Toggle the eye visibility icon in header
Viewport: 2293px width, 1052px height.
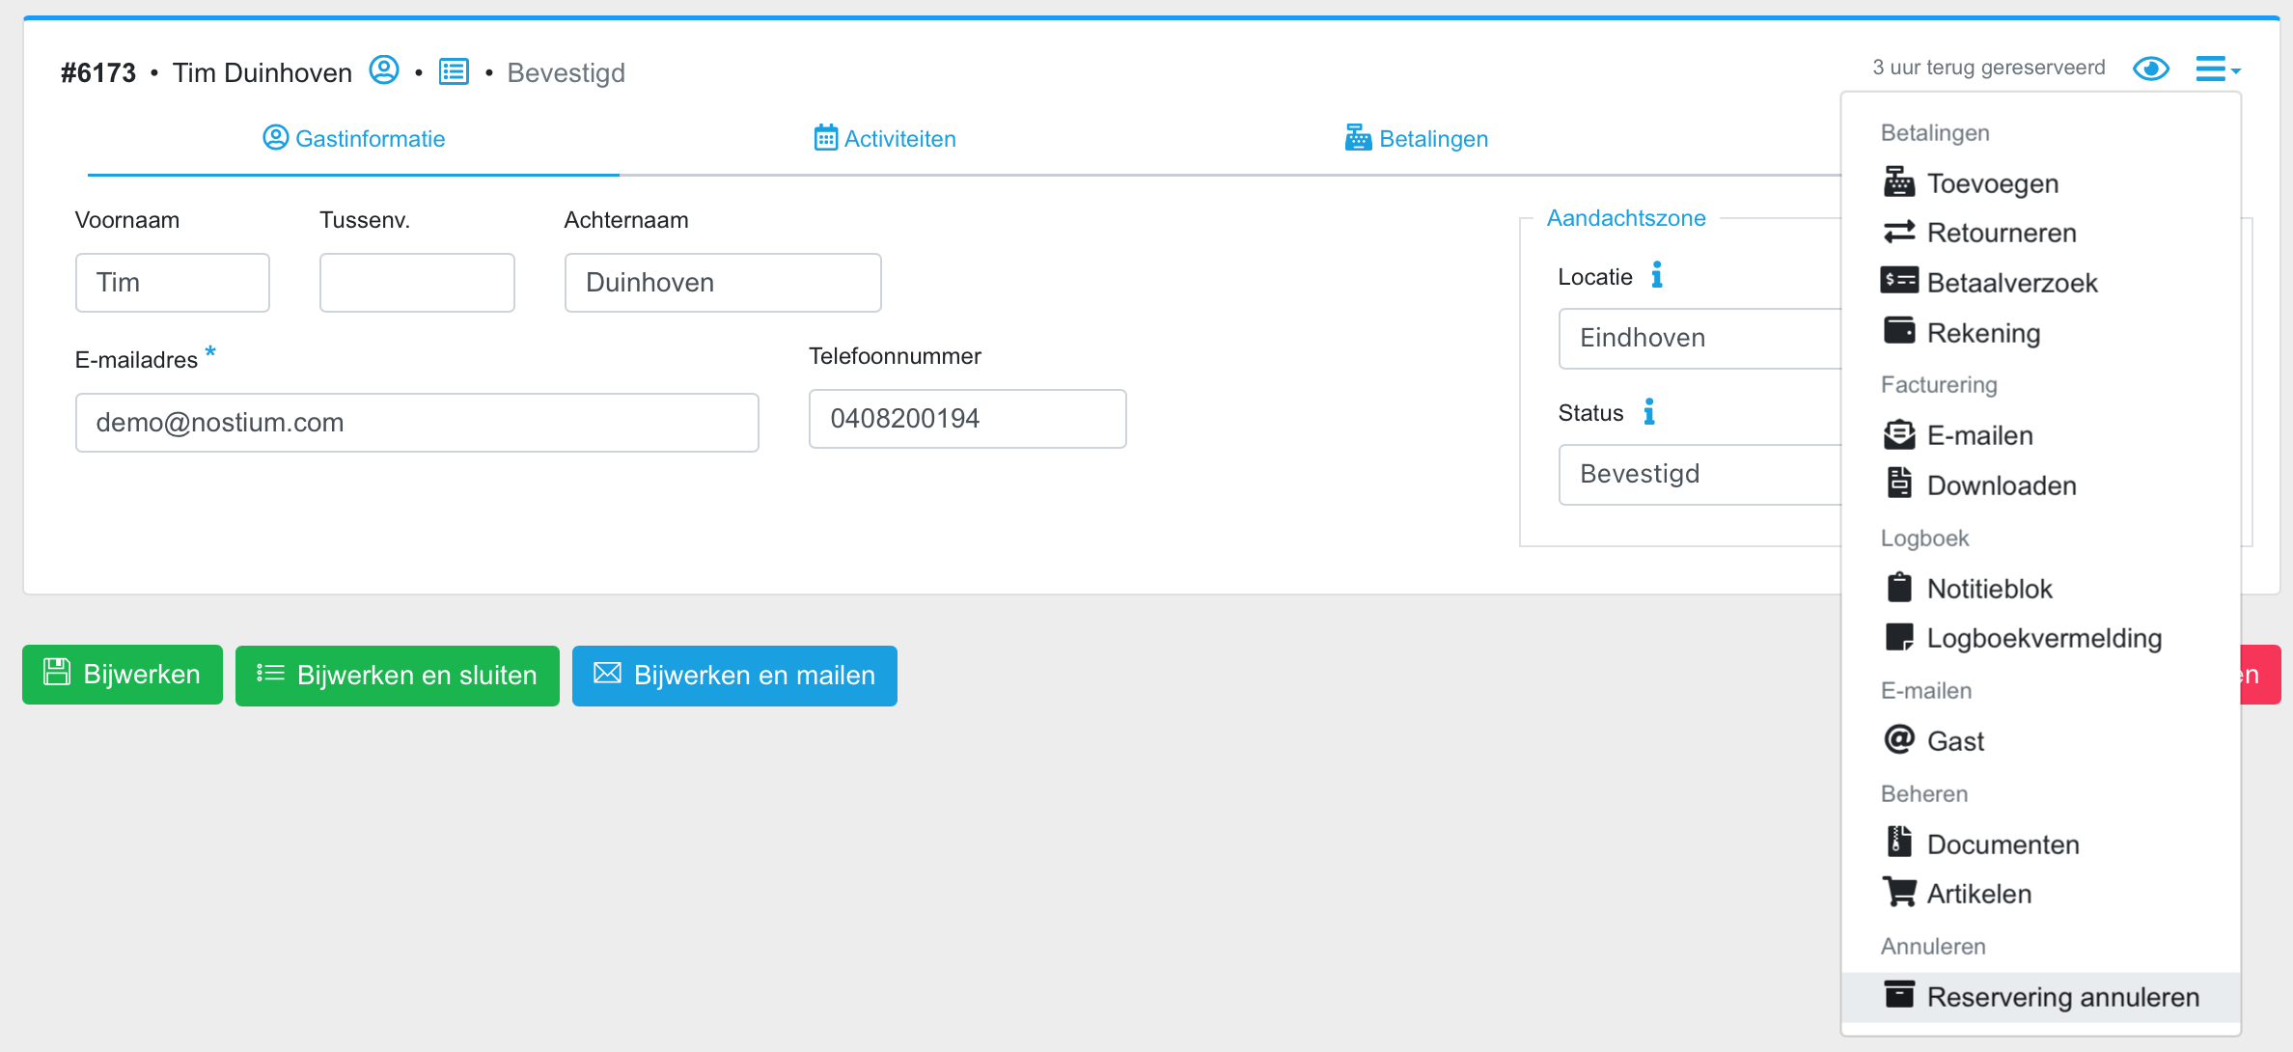pyautogui.click(x=2150, y=69)
